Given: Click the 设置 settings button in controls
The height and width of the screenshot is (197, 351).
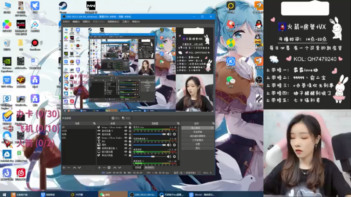Looking at the screenshot, I should click(198, 144).
